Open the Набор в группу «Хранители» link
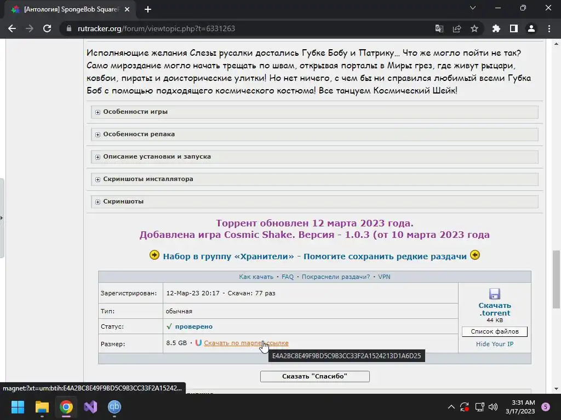The image size is (561, 420). pyautogui.click(x=315, y=256)
